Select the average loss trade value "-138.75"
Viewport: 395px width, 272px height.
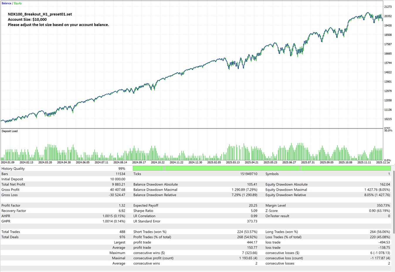(384, 247)
